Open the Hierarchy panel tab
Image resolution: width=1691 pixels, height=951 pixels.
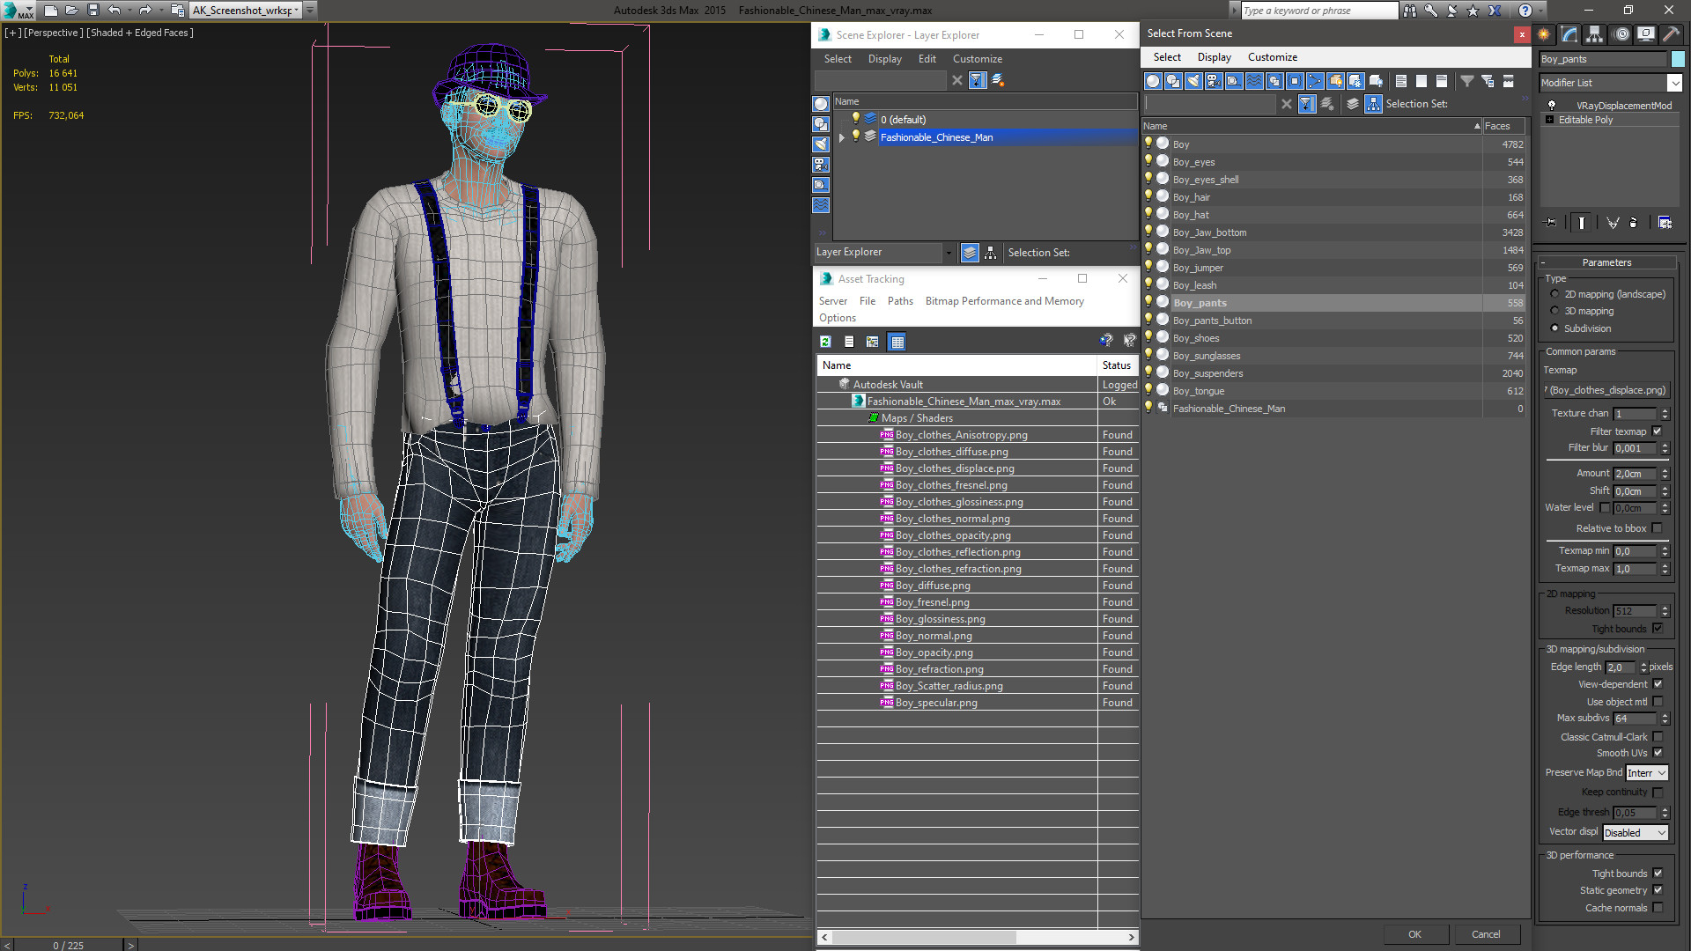pos(1595,34)
